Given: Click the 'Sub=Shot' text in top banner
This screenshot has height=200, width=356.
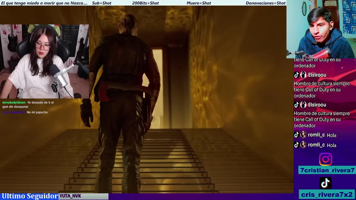Looking at the screenshot, I should click(102, 3).
